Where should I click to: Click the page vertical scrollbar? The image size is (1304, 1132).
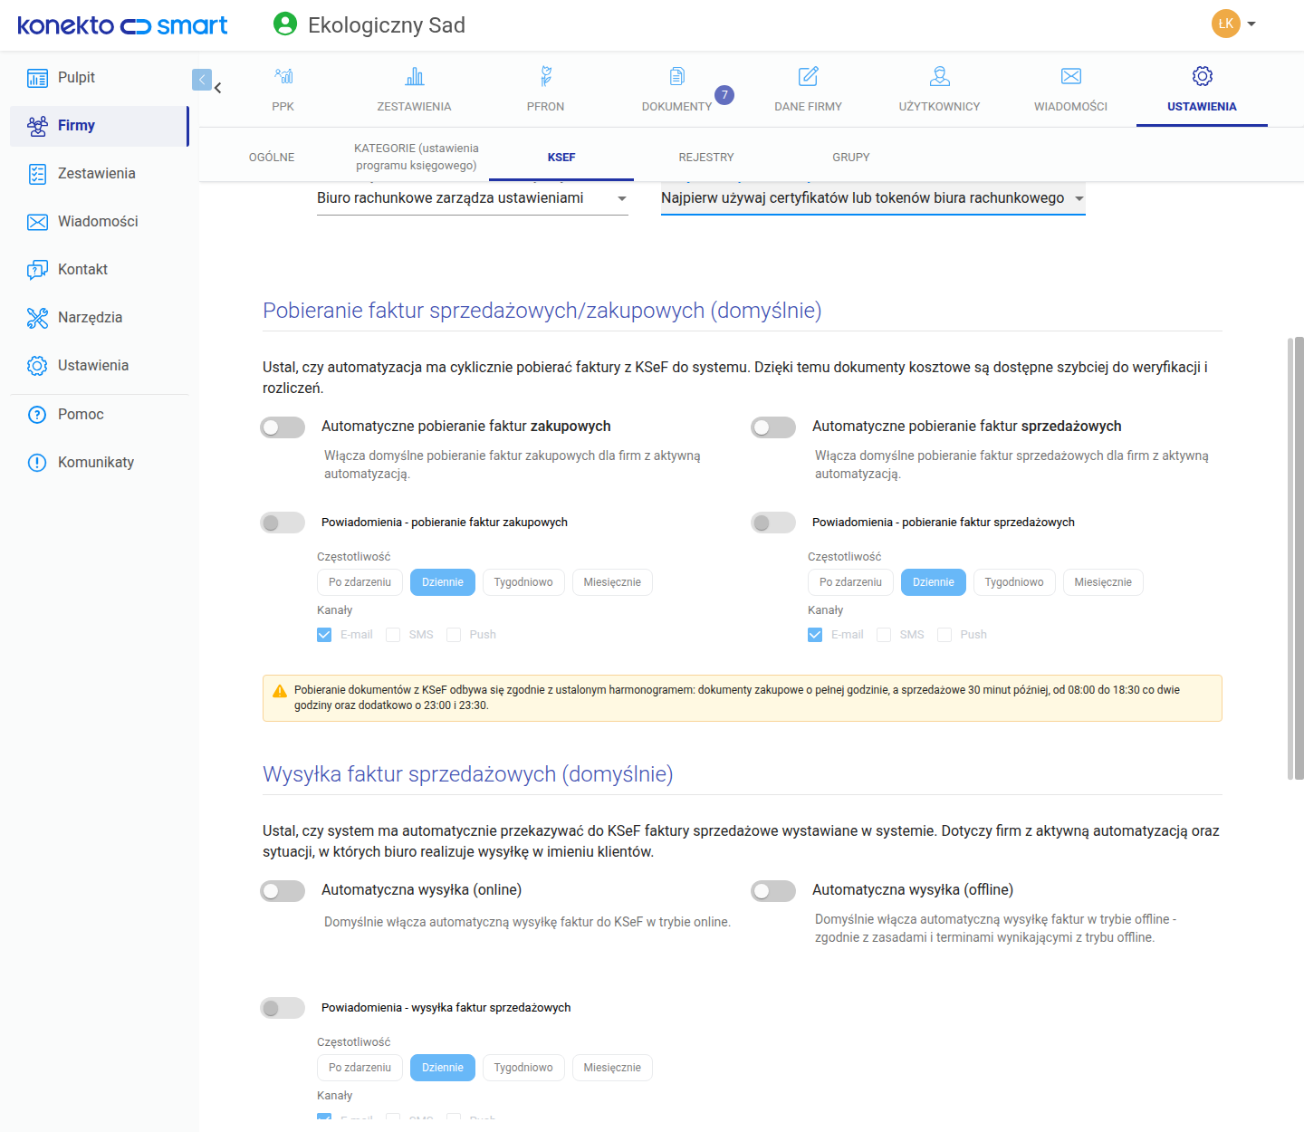pyautogui.click(x=1299, y=558)
